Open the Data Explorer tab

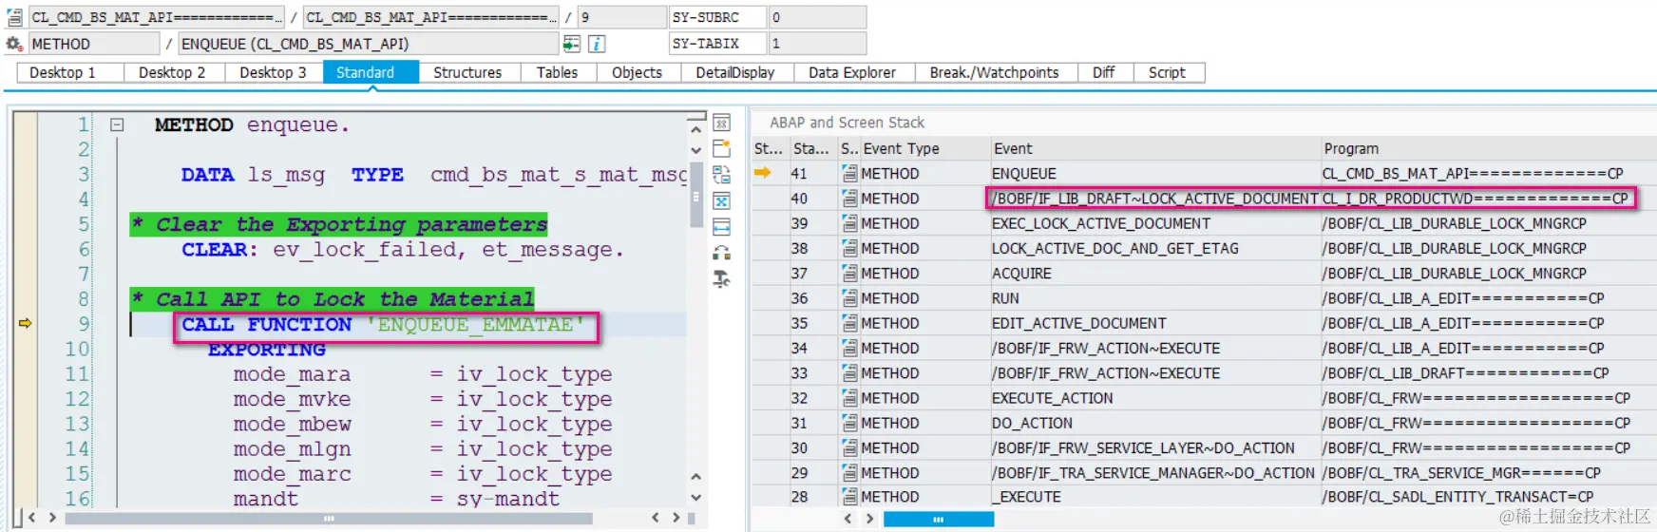[x=852, y=72]
